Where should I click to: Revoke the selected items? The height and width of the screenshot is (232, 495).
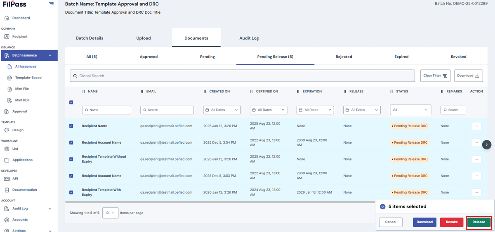(x=452, y=222)
